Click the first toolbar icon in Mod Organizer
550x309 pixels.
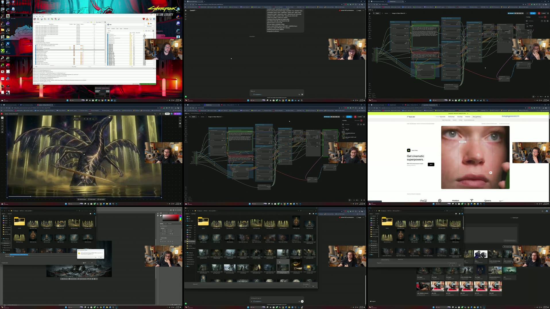(x=35, y=19)
